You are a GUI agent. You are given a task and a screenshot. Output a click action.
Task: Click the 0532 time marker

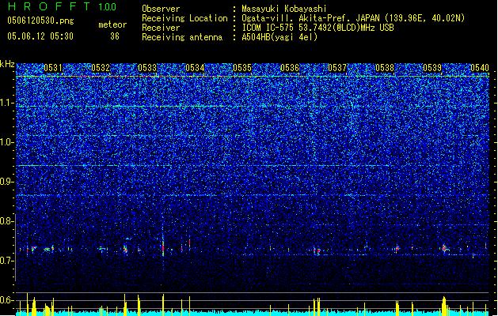[101, 68]
